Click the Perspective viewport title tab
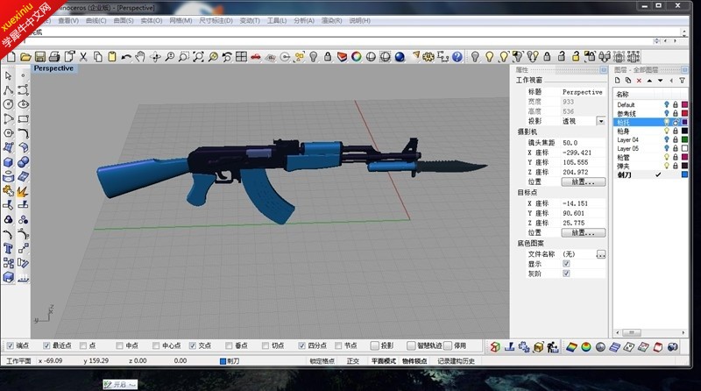 tap(53, 68)
